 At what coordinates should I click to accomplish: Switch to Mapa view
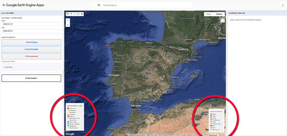coord(209,14)
